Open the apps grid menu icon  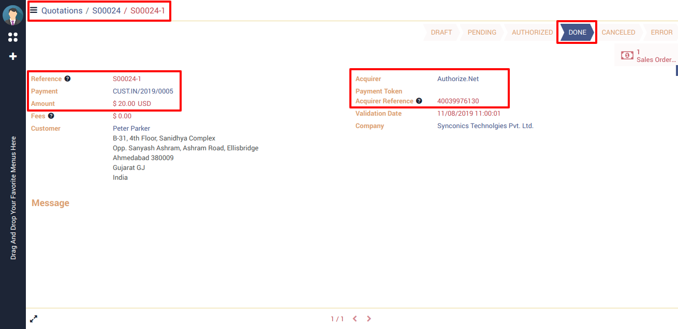click(13, 37)
